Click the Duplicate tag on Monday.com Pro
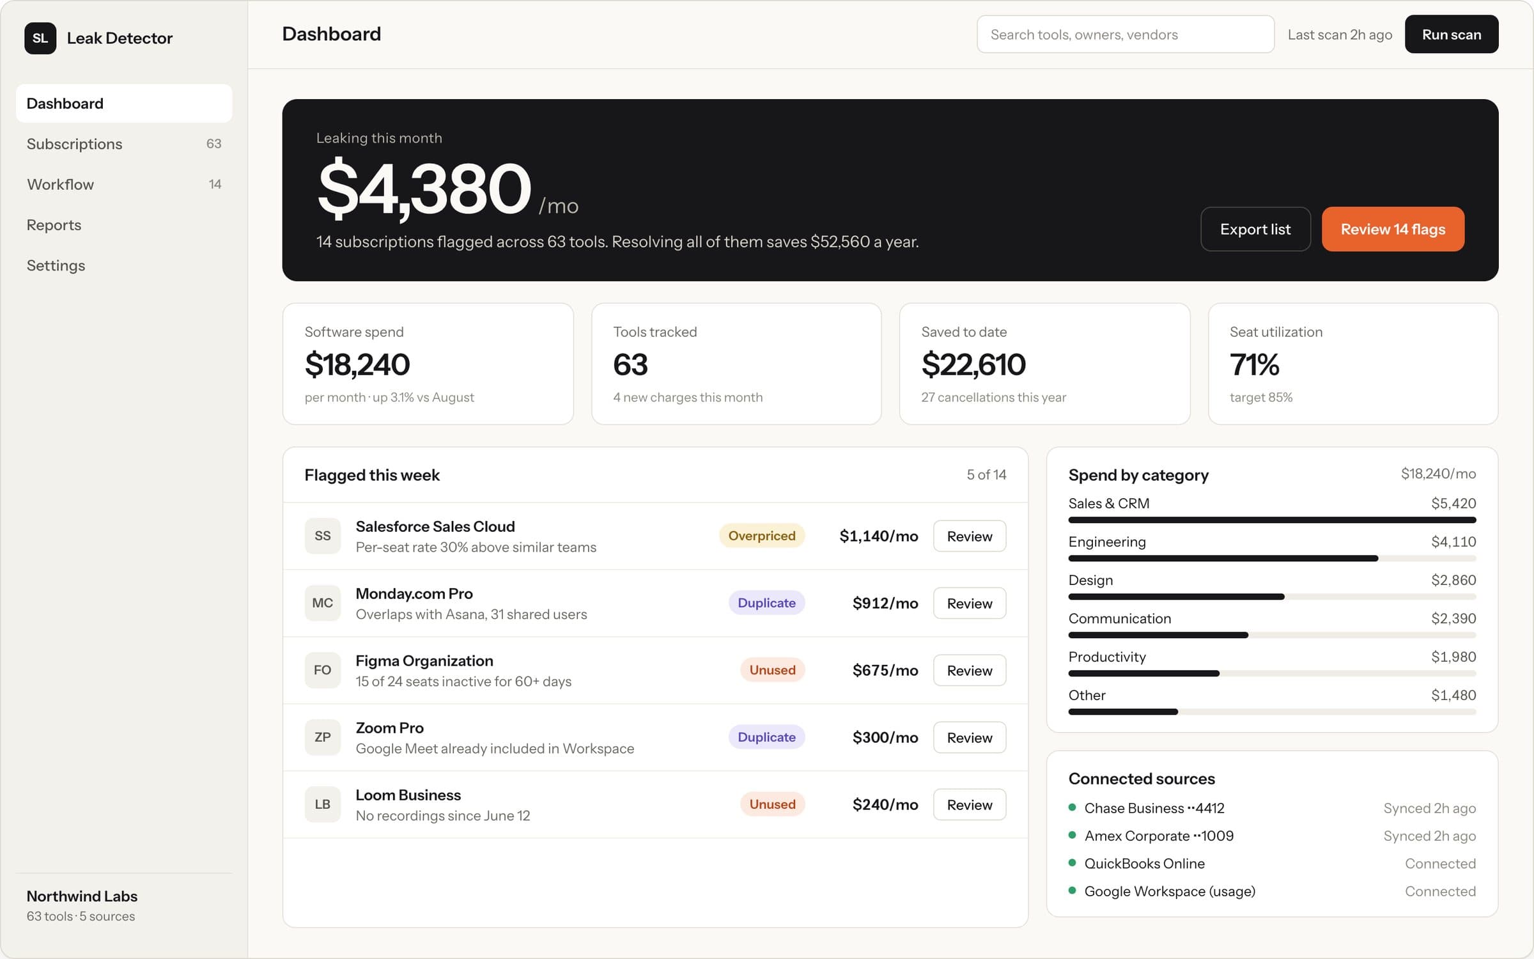Screen dimensions: 1534x959 (x=766, y=603)
